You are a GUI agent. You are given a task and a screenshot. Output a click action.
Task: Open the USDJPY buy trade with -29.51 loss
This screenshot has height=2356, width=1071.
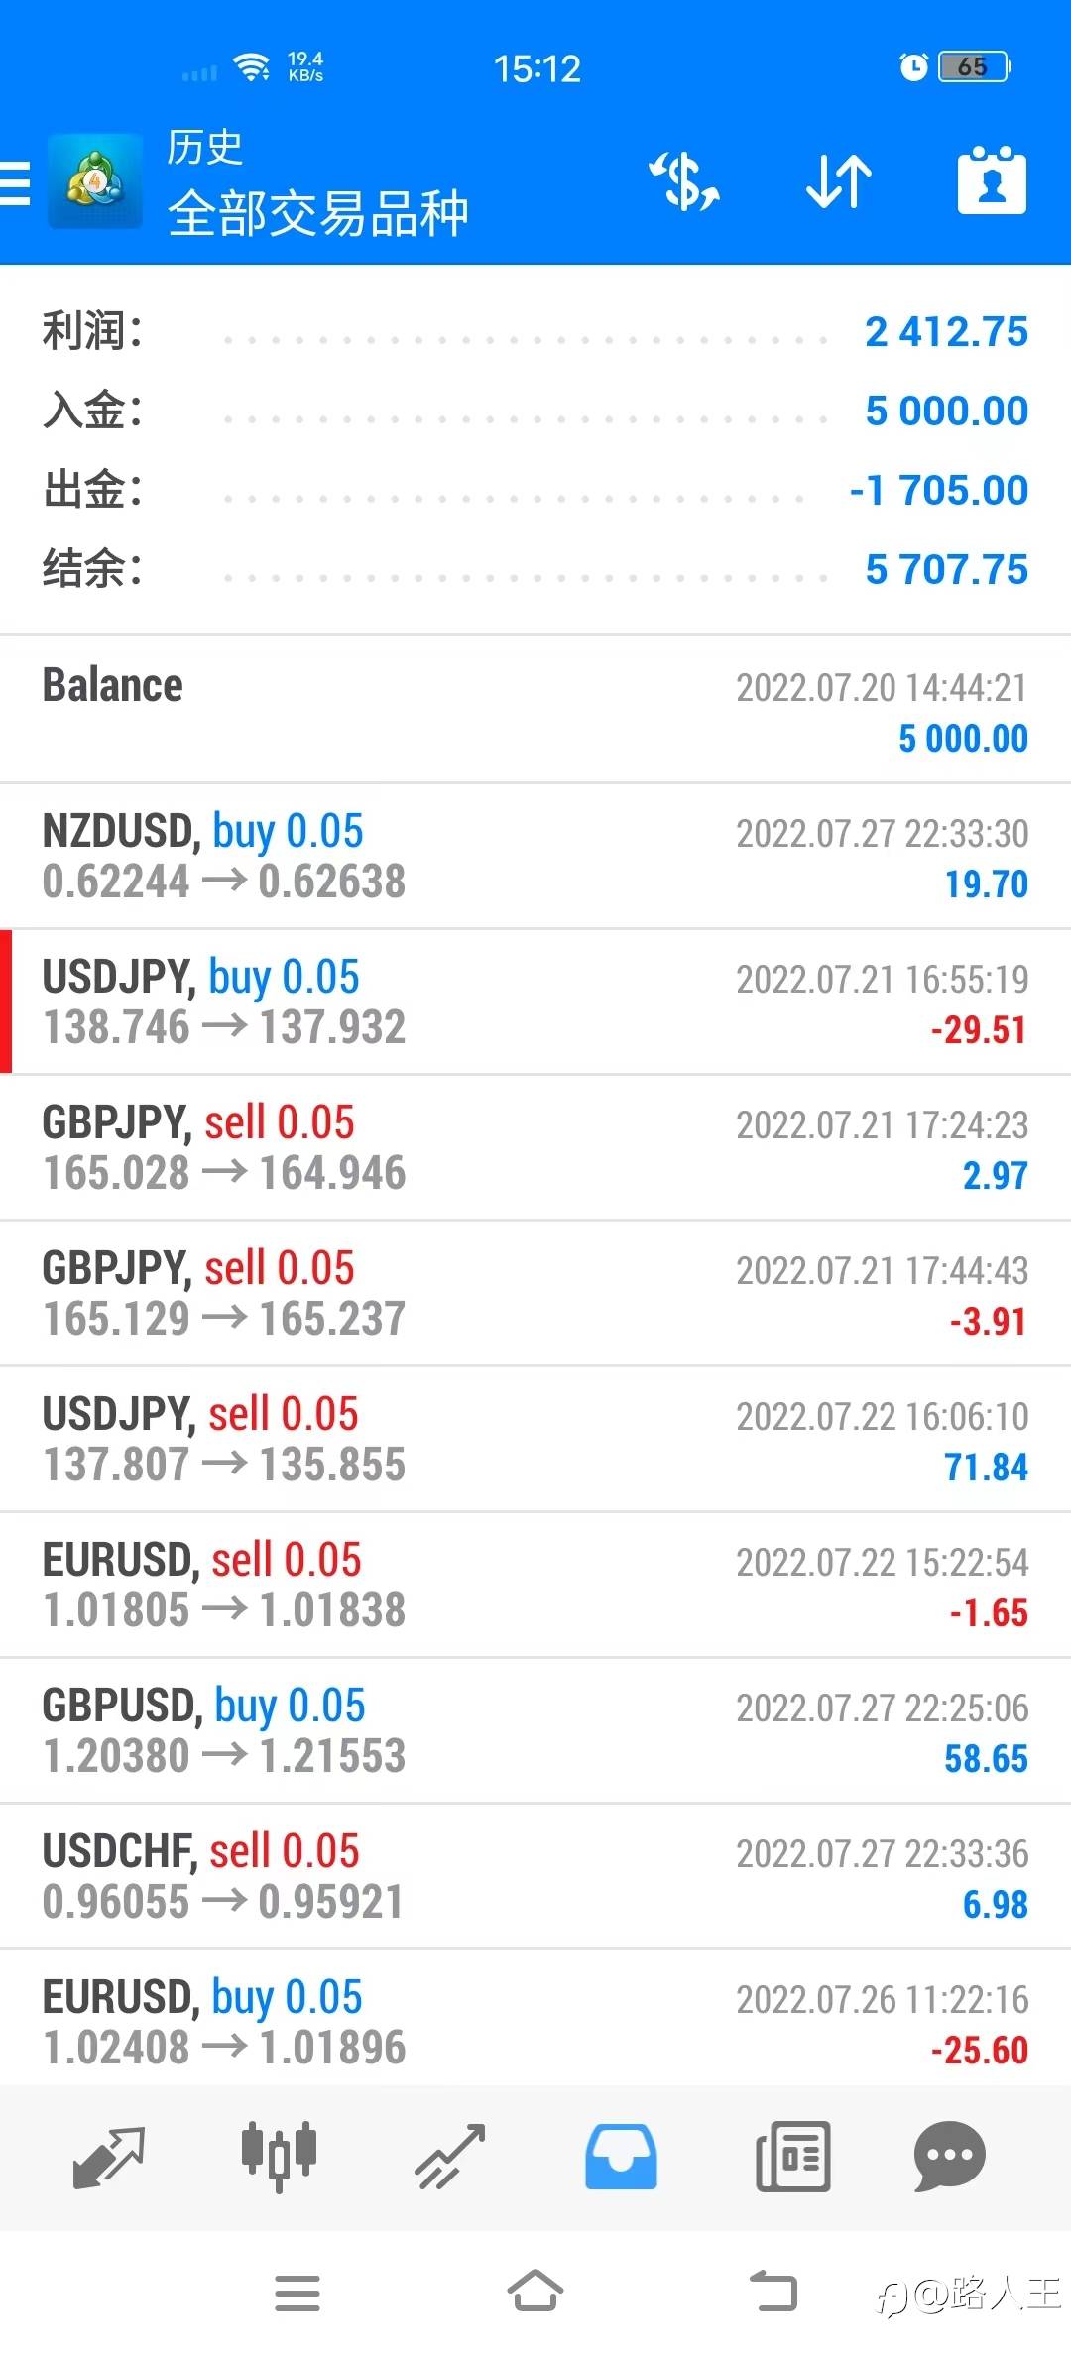(535, 1002)
